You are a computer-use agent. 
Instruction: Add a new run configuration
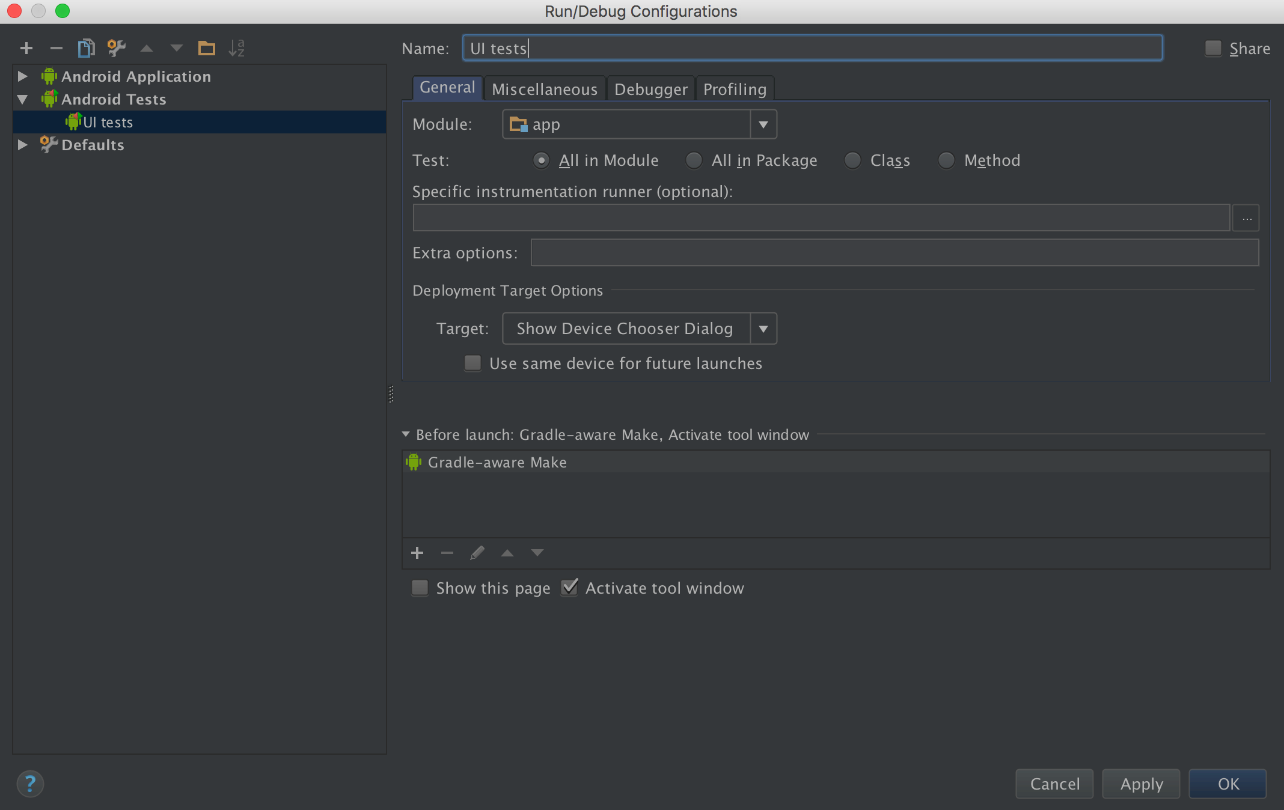26,48
